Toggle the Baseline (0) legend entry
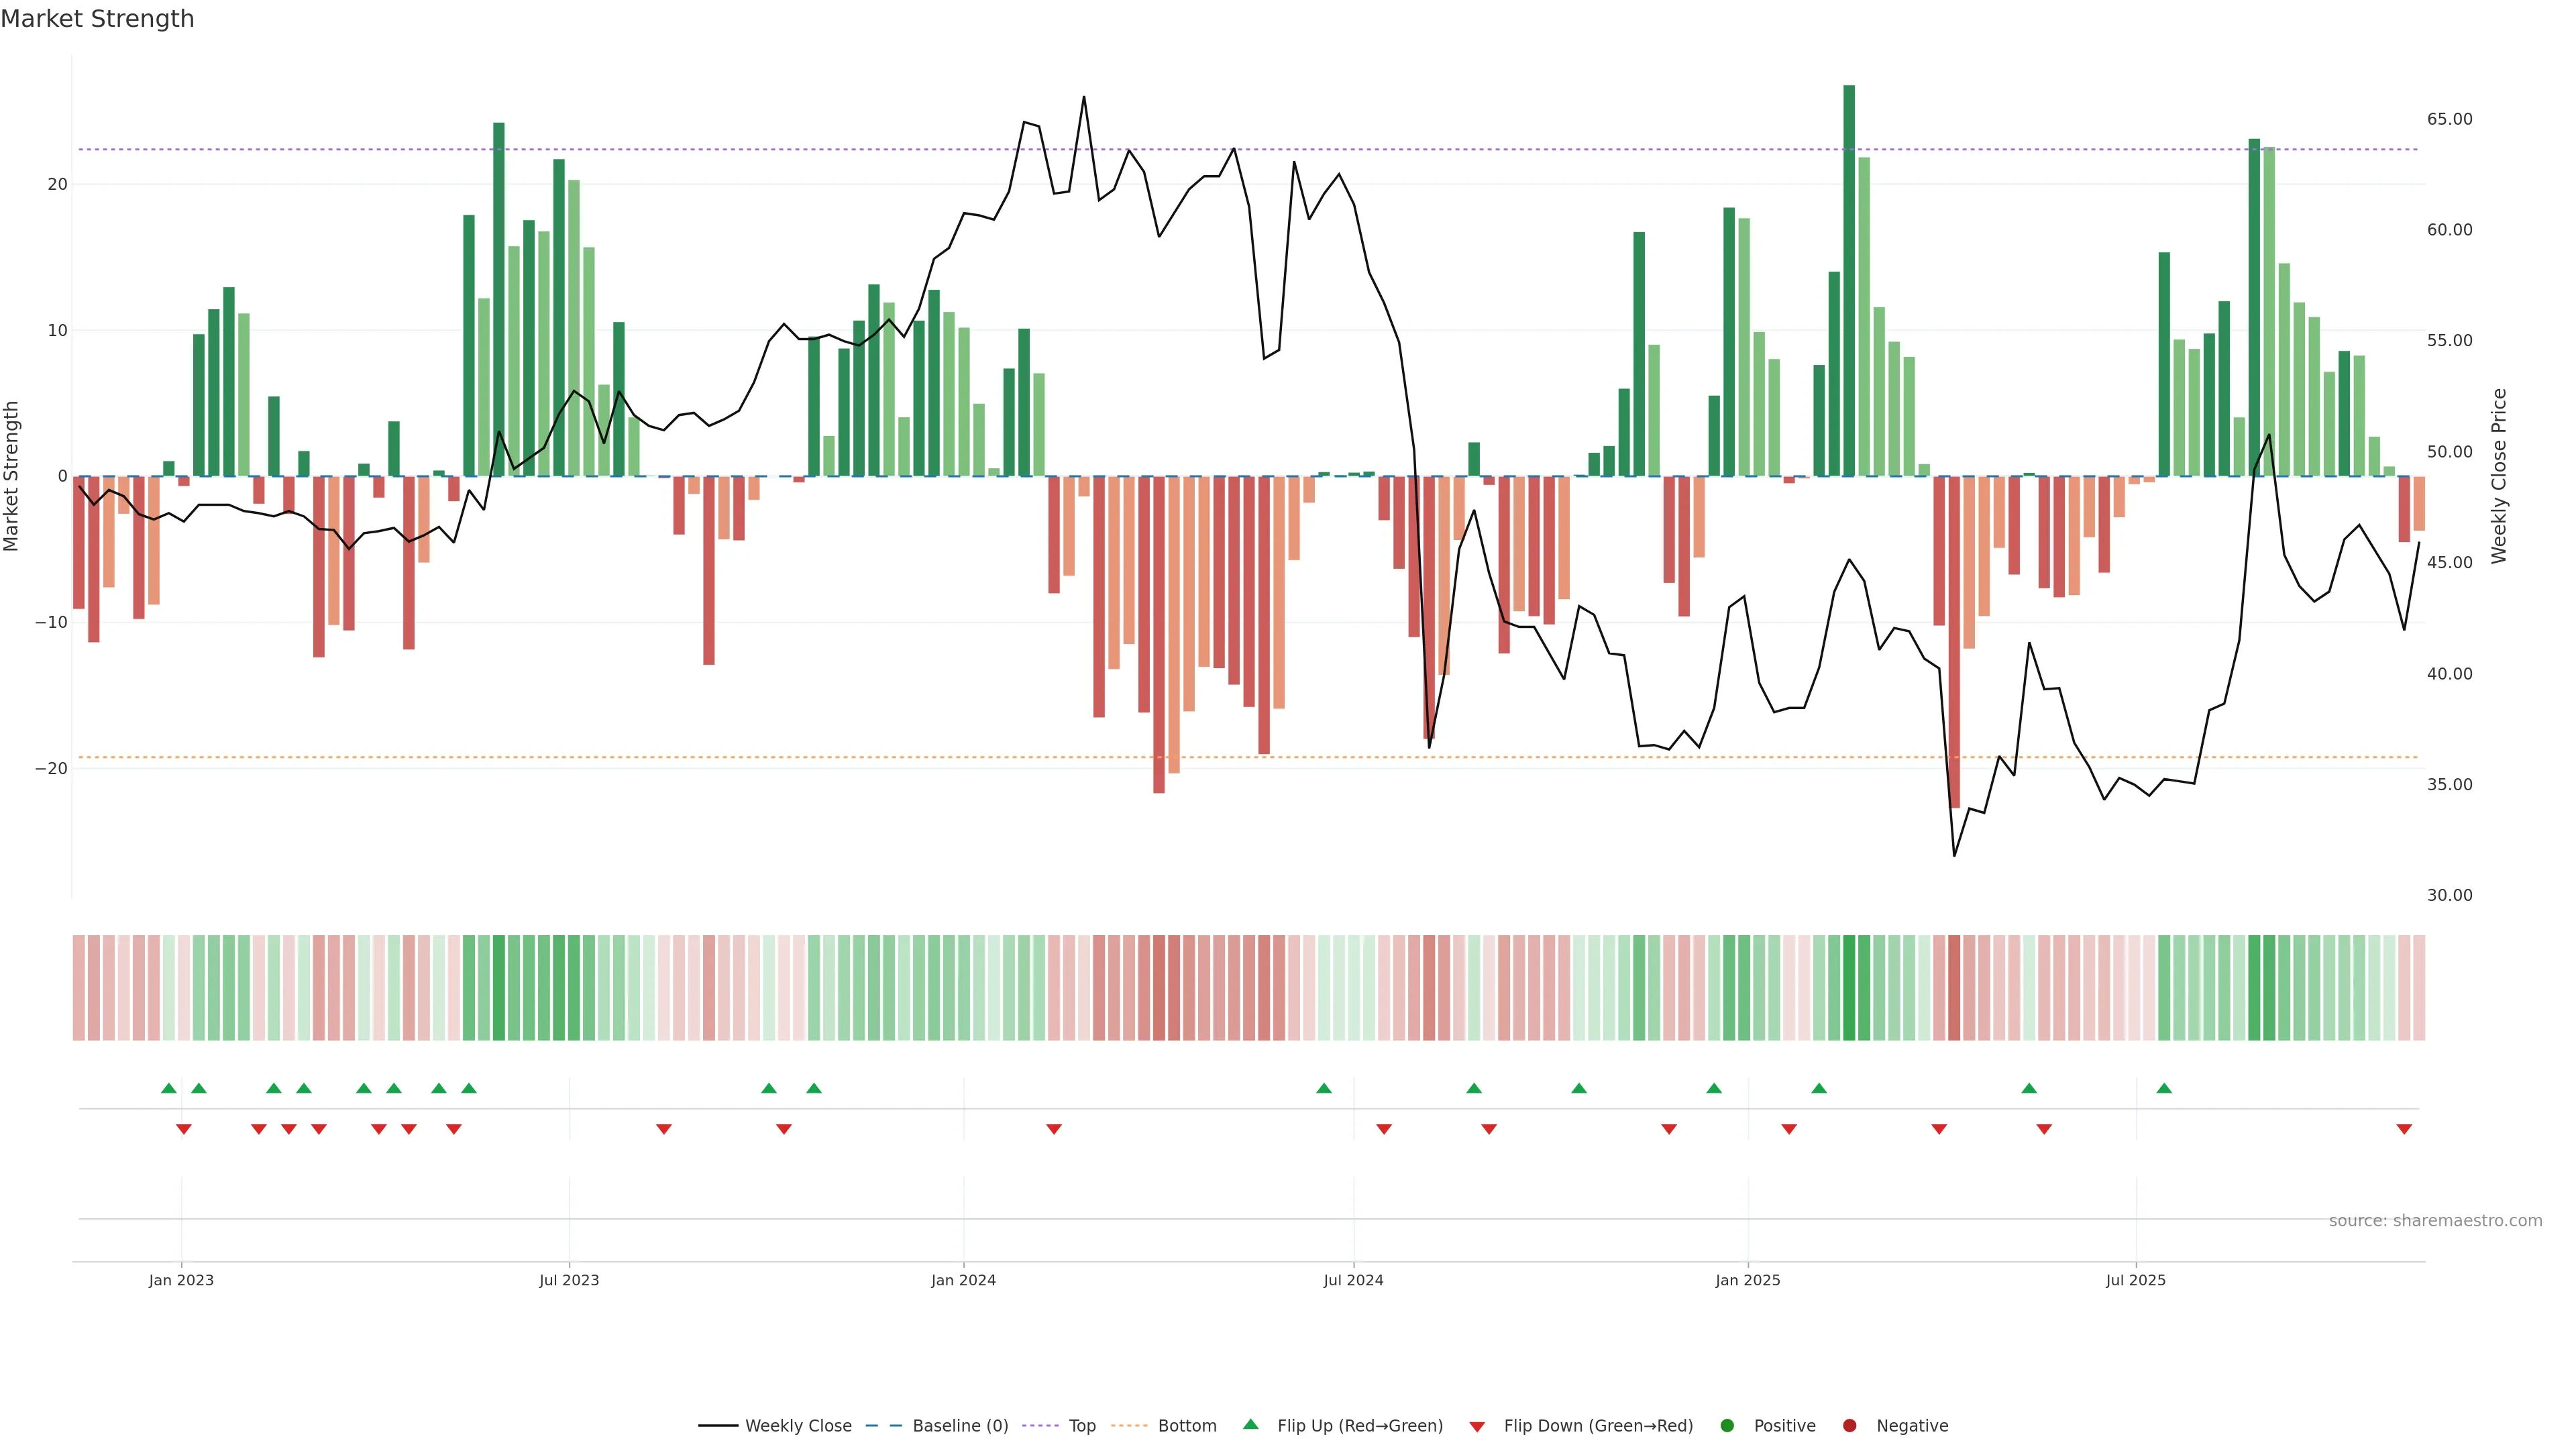This screenshot has height=1449, width=2576. tap(960, 1426)
